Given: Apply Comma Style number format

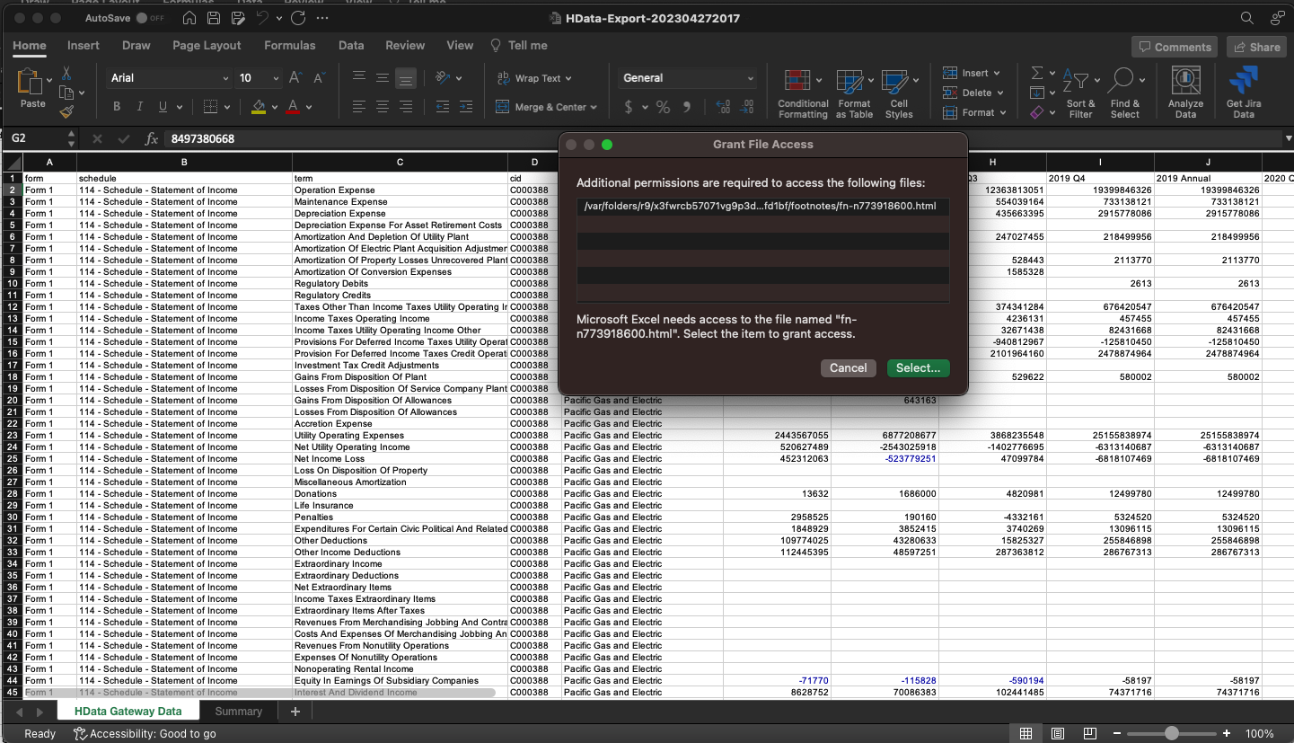Looking at the screenshot, I should click(687, 107).
